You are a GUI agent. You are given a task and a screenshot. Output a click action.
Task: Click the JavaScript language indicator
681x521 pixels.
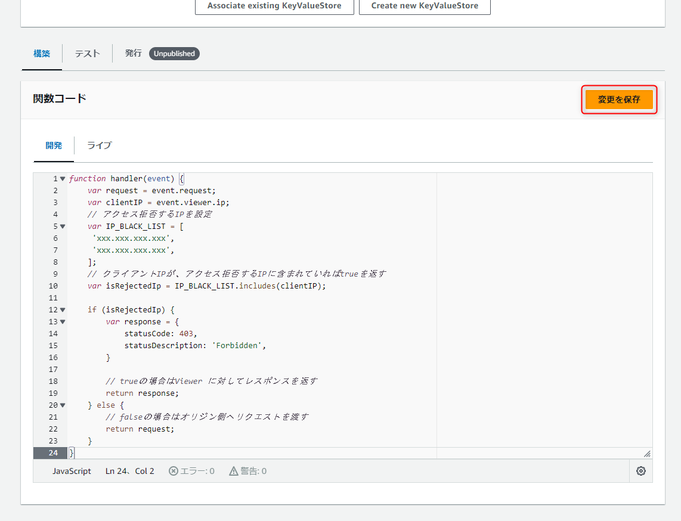tap(72, 471)
